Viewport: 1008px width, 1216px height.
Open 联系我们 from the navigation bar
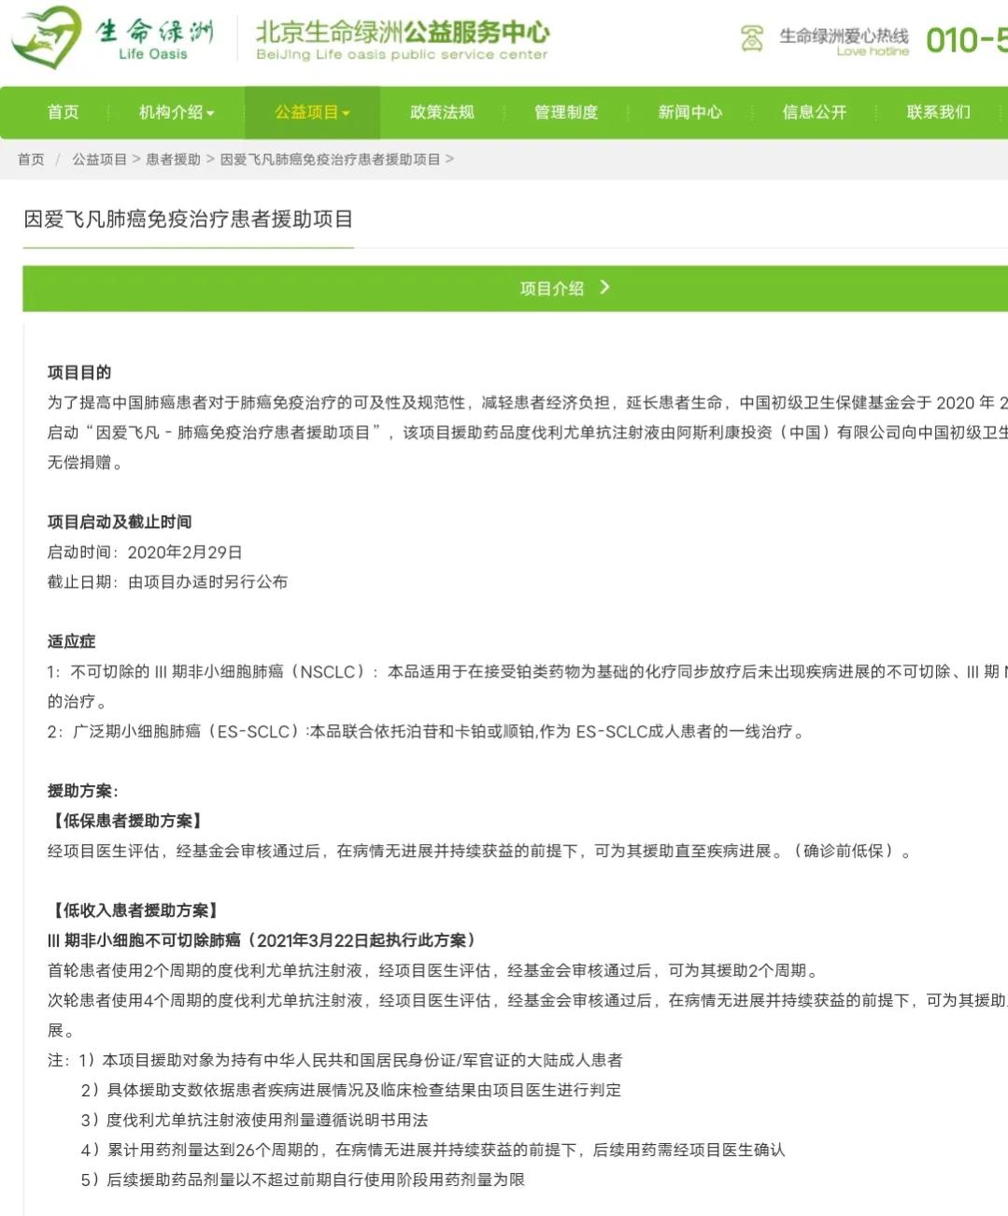coord(939,112)
